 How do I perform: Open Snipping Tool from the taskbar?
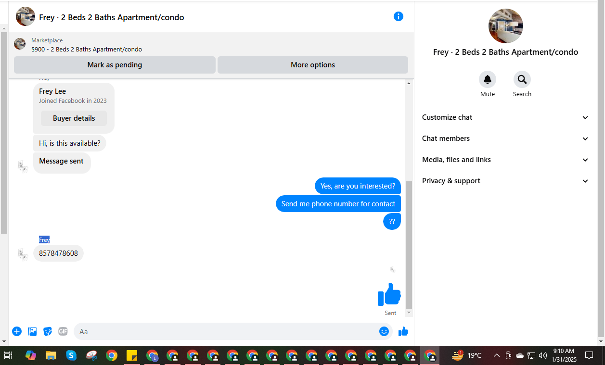[x=91, y=355]
